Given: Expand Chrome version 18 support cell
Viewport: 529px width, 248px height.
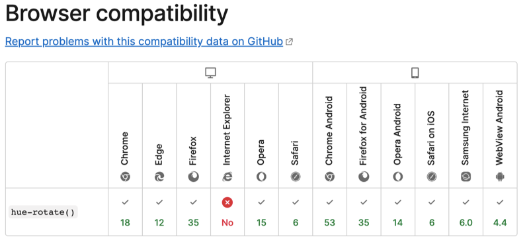Looking at the screenshot, I should coord(125,212).
